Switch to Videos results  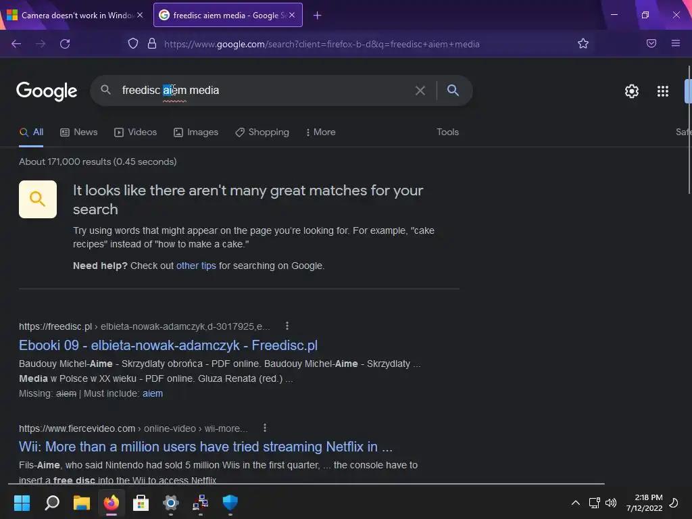point(135,132)
